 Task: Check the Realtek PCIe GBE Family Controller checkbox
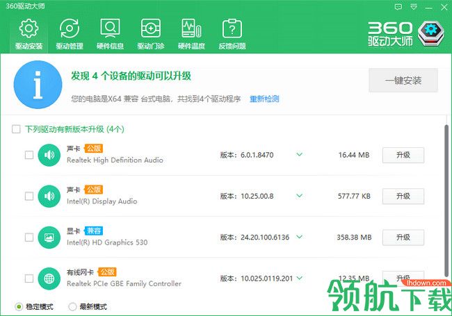pos(29,278)
